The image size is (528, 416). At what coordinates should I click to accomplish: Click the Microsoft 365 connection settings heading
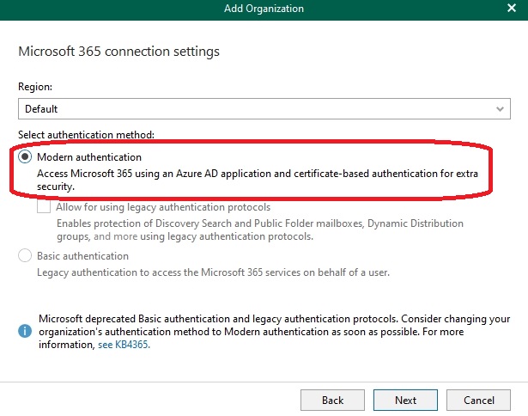pos(118,52)
